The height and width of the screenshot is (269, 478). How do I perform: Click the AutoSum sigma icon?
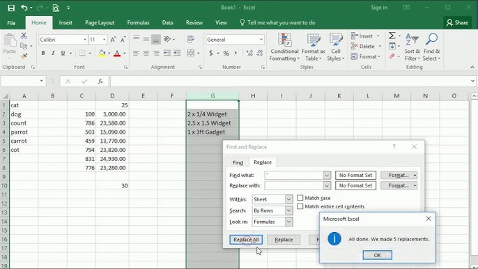point(392,36)
